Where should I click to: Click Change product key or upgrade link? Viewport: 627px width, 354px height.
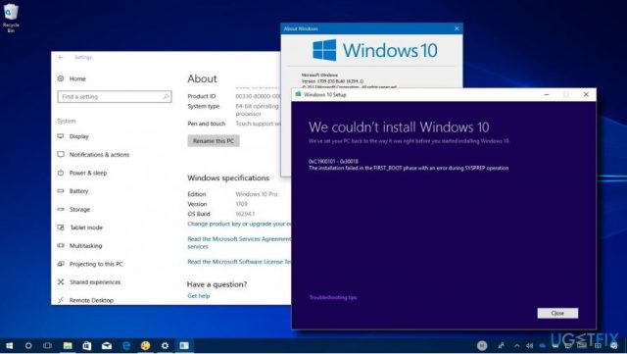239,224
